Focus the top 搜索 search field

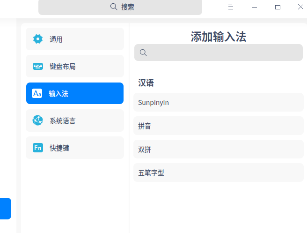click(x=120, y=7)
